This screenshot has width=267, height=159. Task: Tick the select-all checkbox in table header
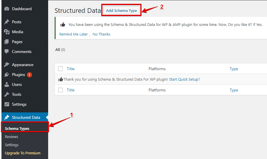[60, 69]
